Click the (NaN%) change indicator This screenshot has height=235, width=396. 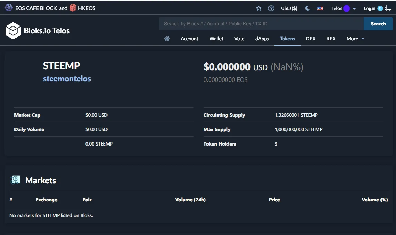pos(287,67)
